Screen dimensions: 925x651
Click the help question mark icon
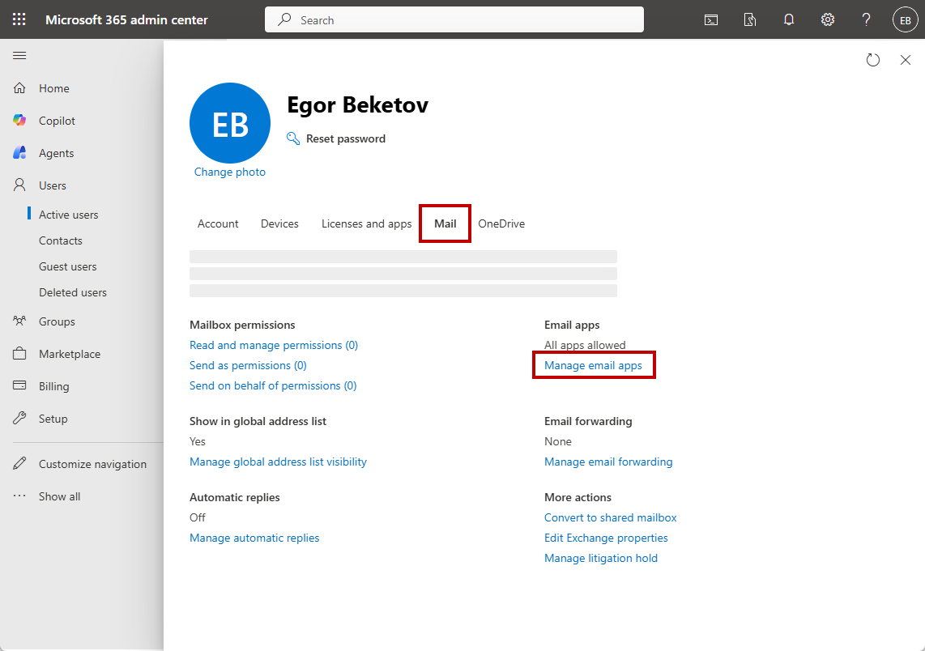(866, 20)
